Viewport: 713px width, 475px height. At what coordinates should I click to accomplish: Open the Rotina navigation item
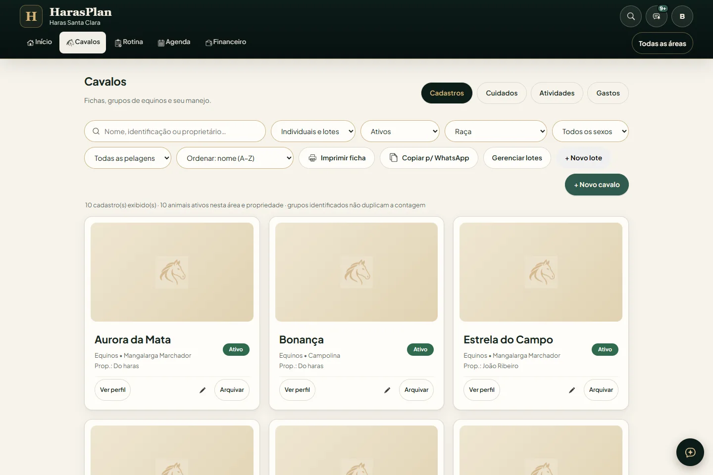[x=129, y=43]
